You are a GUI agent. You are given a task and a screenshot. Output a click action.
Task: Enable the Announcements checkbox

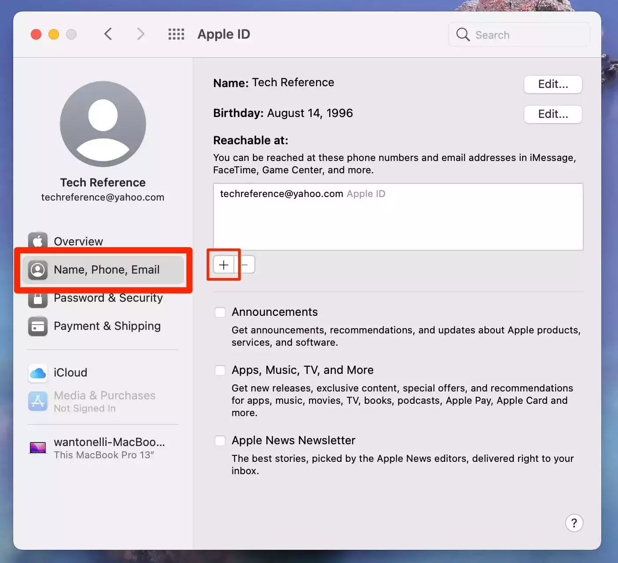220,312
